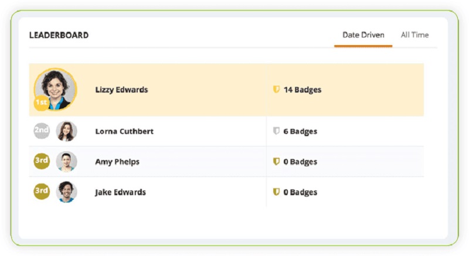Image resolution: width=469 pixels, height=256 pixels.
Task: Click the shield icon in Amy Phelps' row
Action: (276, 161)
